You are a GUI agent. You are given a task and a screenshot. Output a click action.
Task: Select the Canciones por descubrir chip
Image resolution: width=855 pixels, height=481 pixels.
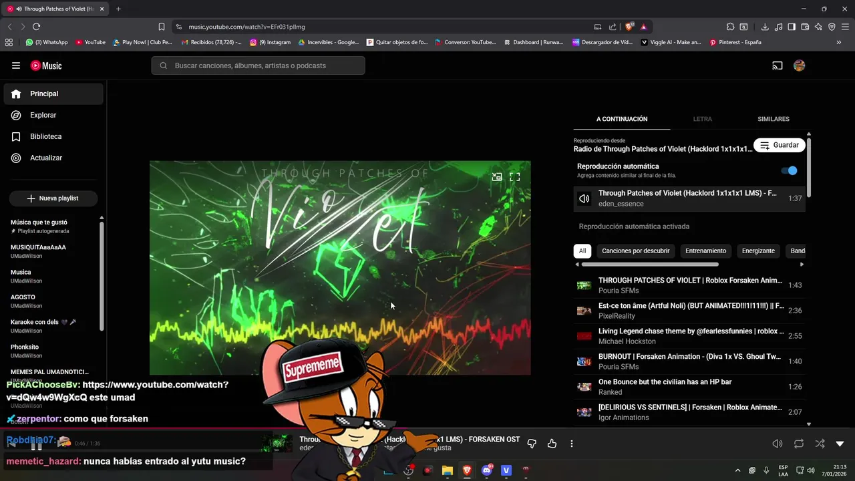(636, 251)
